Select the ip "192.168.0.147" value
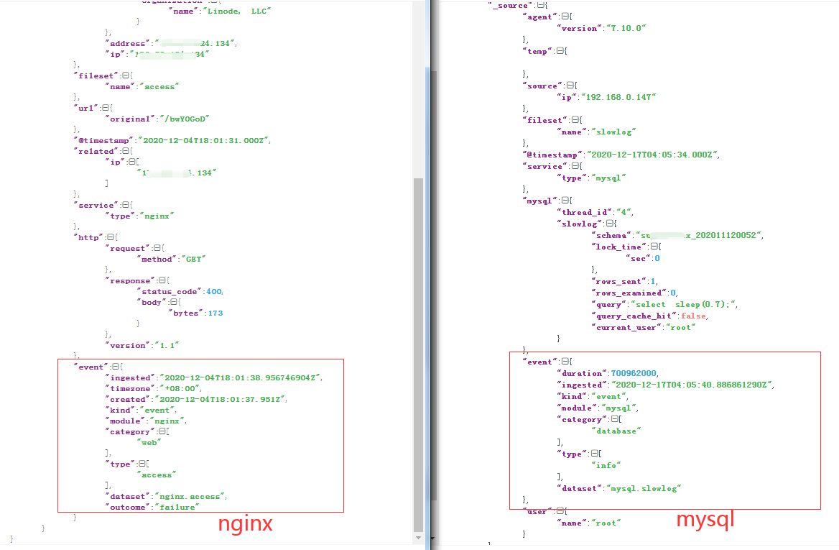Screen dimensions: 839x550 pyautogui.click(x=618, y=98)
